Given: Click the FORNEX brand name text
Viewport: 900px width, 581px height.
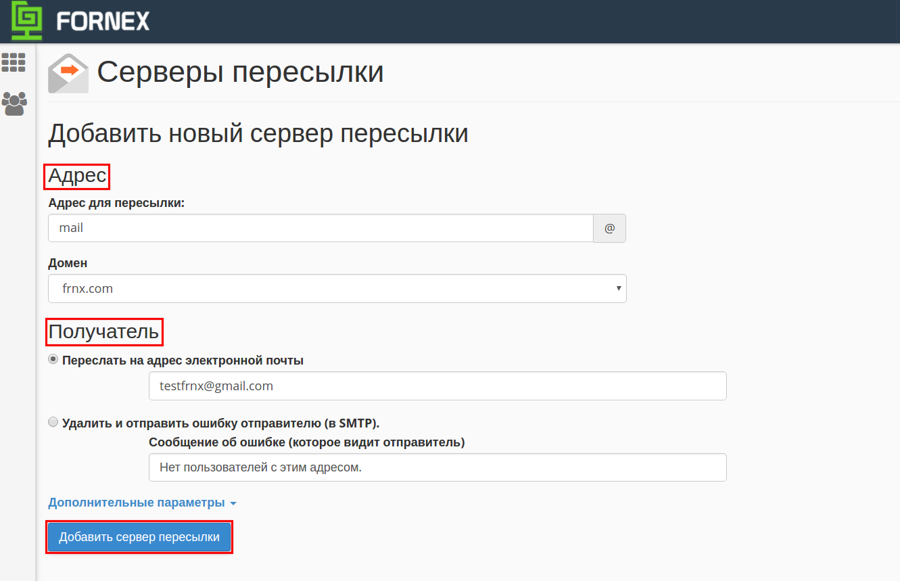Looking at the screenshot, I should pyautogui.click(x=103, y=22).
